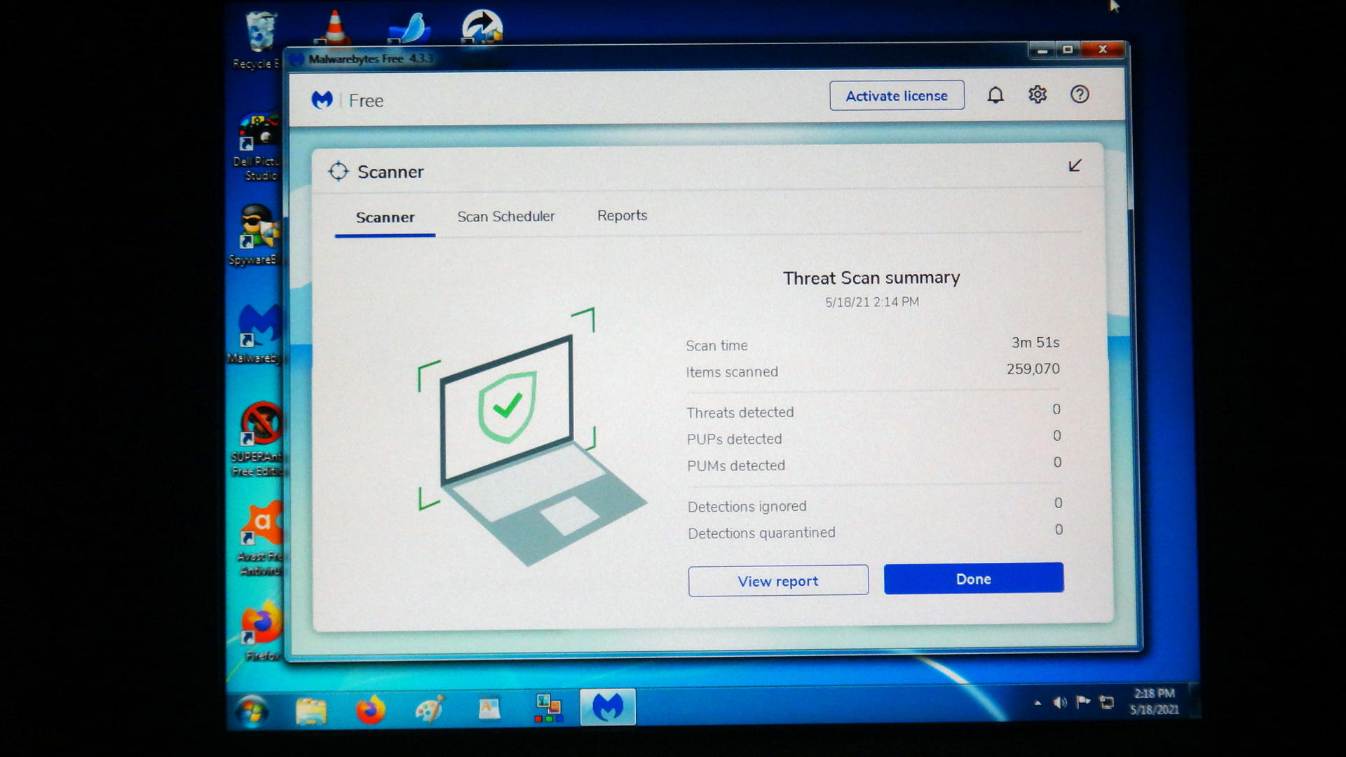Click the Malwarebytes logo next to Free
This screenshot has width=1346, height=757.
click(x=322, y=100)
